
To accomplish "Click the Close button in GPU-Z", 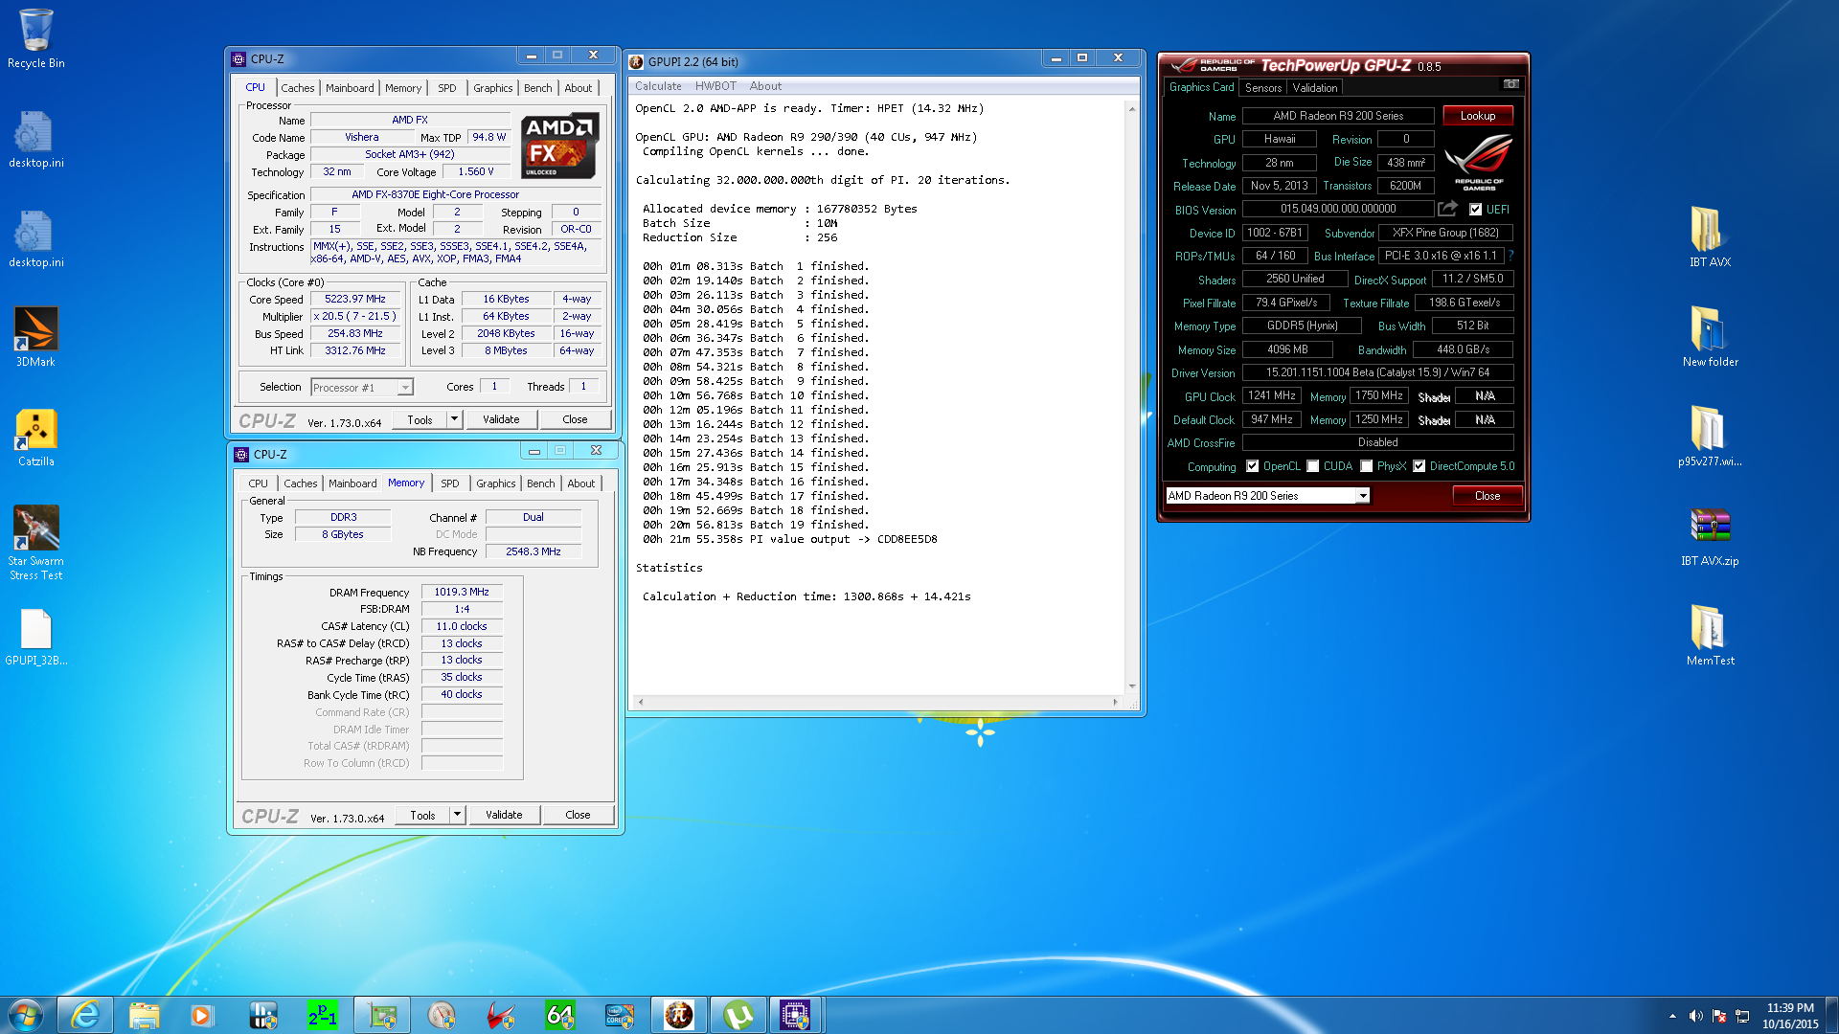I will click(x=1487, y=496).
